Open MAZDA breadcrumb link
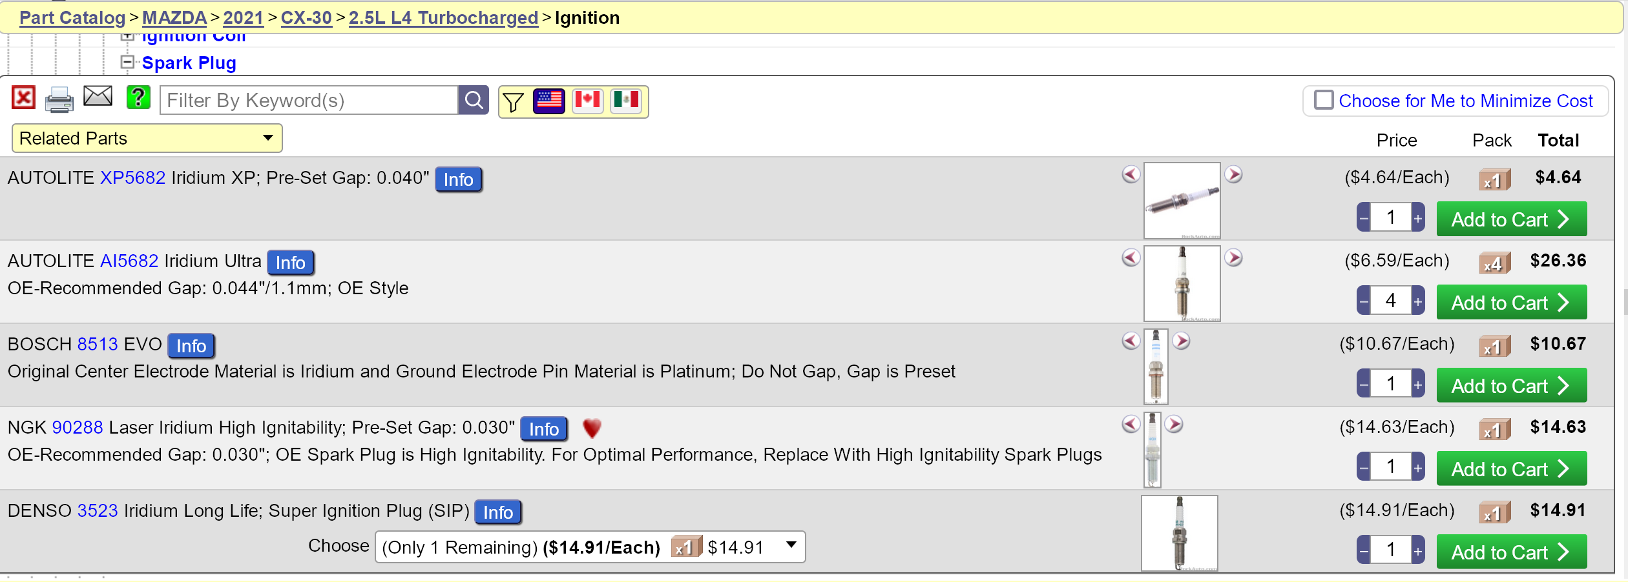 [x=174, y=18]
